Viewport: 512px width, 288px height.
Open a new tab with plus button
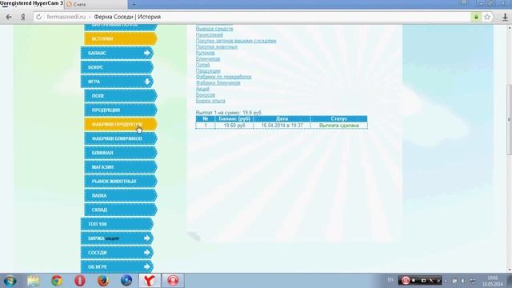click(x=134, y=5)
